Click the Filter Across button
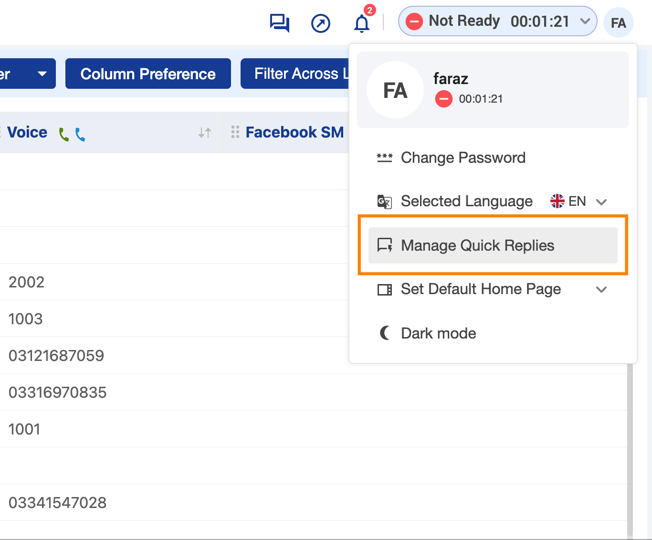Screen dimensions: 652x540 (x=296, y=74)
